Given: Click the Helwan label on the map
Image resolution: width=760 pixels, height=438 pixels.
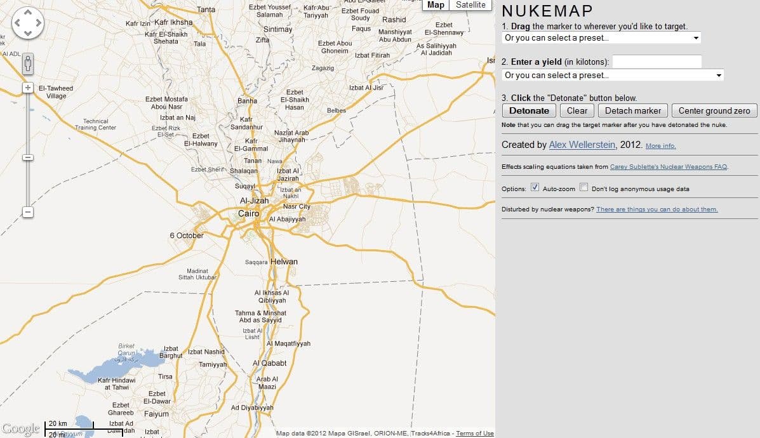Looking at the screenshot, I should point(284,262).
